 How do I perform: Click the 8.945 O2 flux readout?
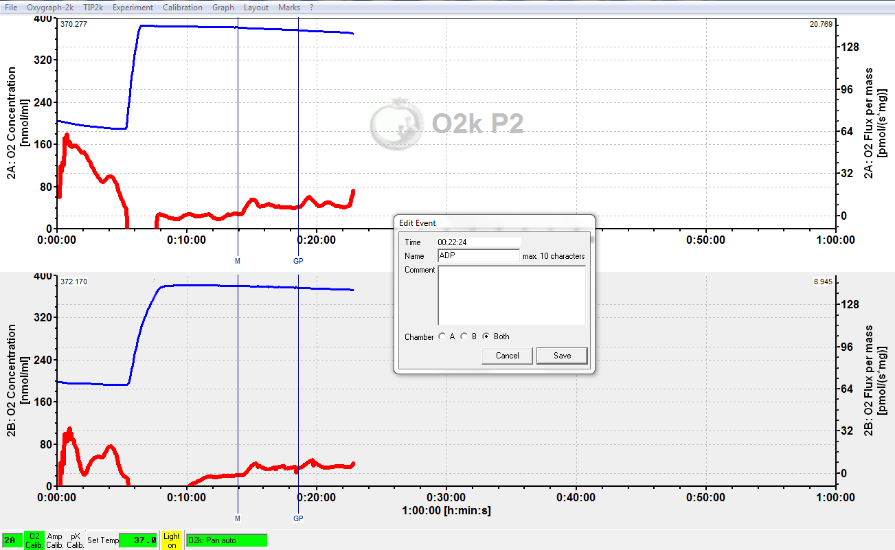tap(824, 282)
